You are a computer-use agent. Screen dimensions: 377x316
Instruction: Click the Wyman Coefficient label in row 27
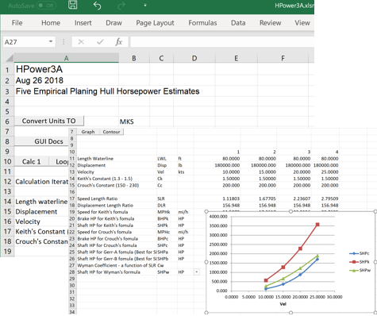point(117,265)
